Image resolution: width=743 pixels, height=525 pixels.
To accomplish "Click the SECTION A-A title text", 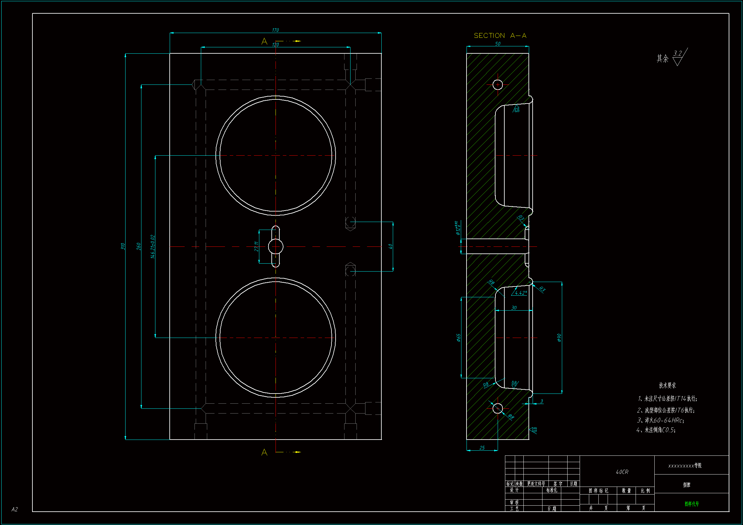I will [x=500, y=36].
